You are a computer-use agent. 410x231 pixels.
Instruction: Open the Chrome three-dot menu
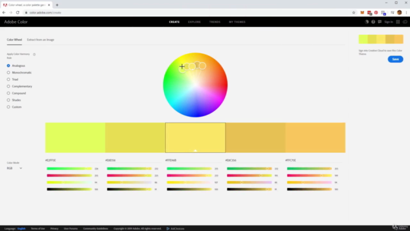[406, 13]
